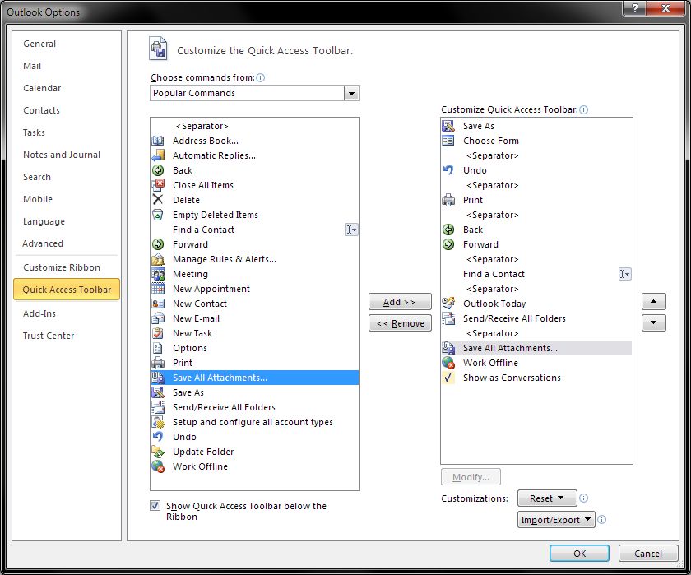Select Save All Attachments in right toolbar list
Screen dimensions: 691x575
(x=536, y=348)
